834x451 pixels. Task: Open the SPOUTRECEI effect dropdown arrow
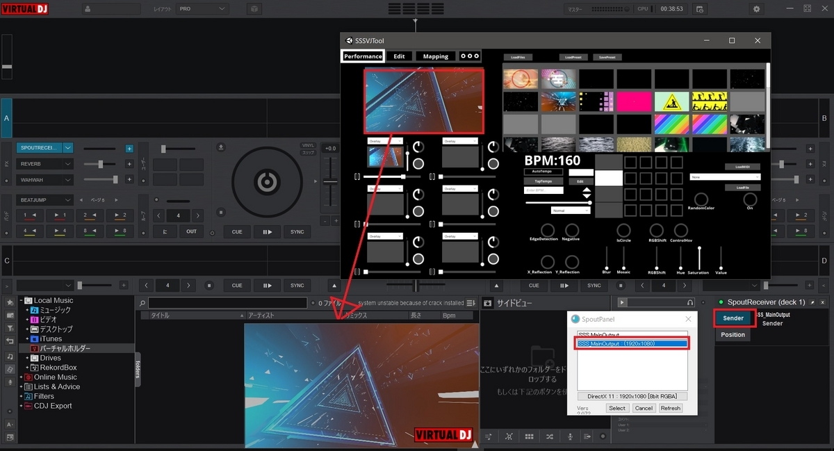pos(67,148)
